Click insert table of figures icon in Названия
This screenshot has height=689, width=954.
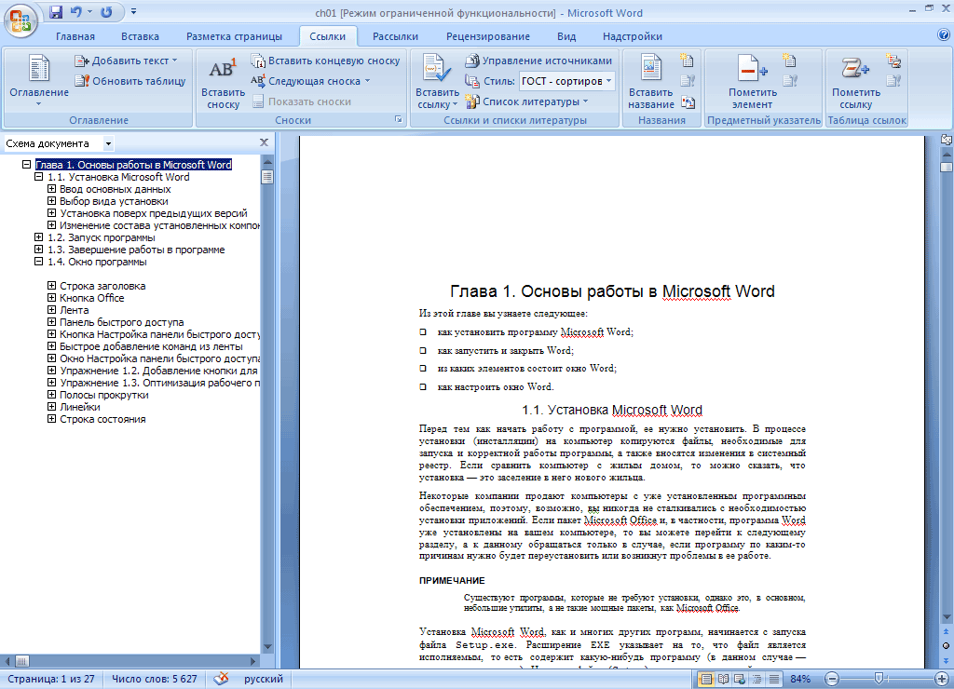(x=688, y=61)
